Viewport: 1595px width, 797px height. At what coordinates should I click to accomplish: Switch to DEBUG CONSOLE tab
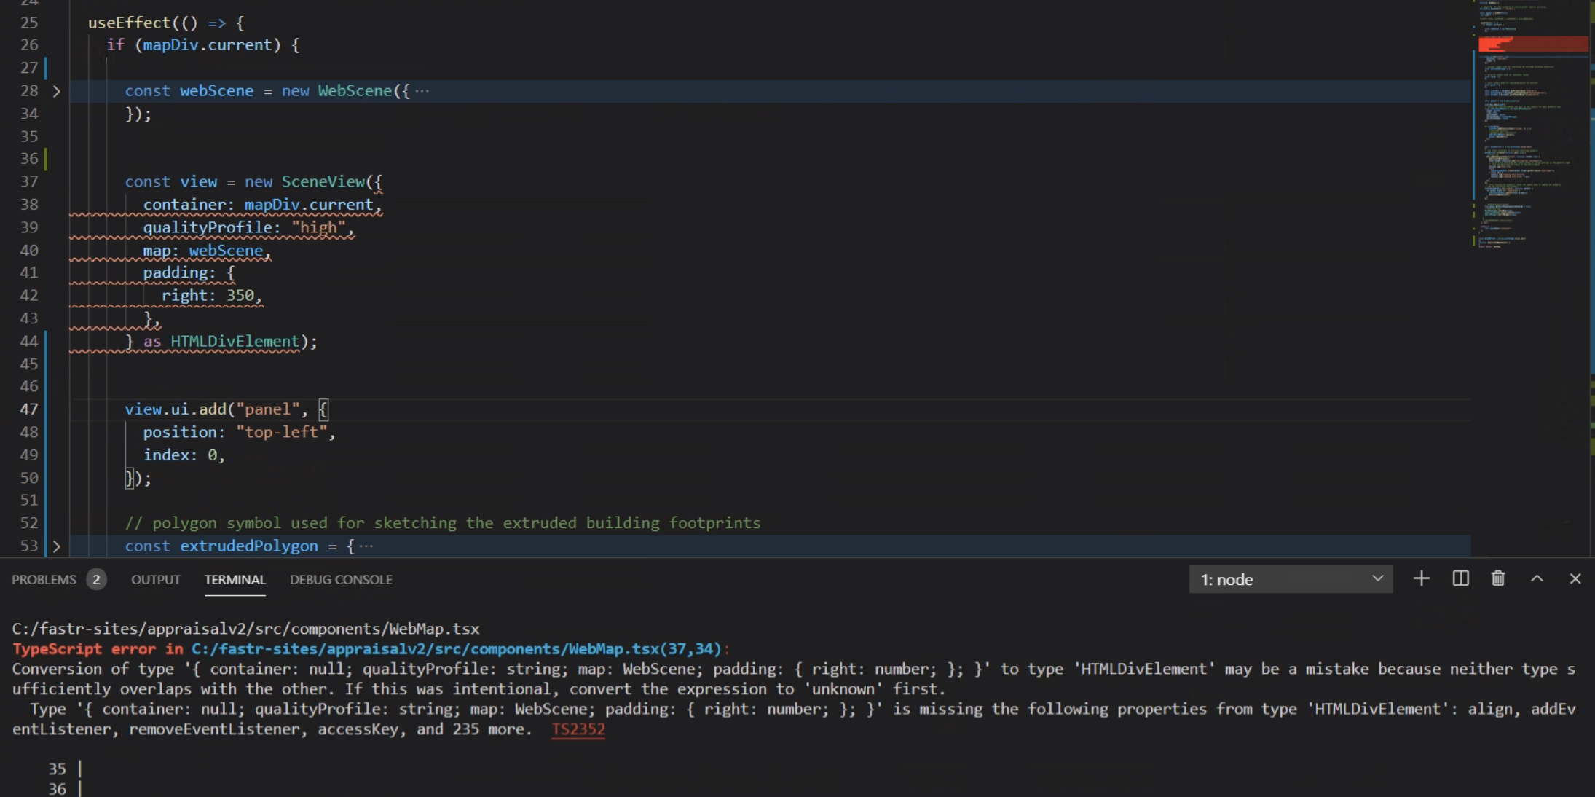click(x=341, y=580)
